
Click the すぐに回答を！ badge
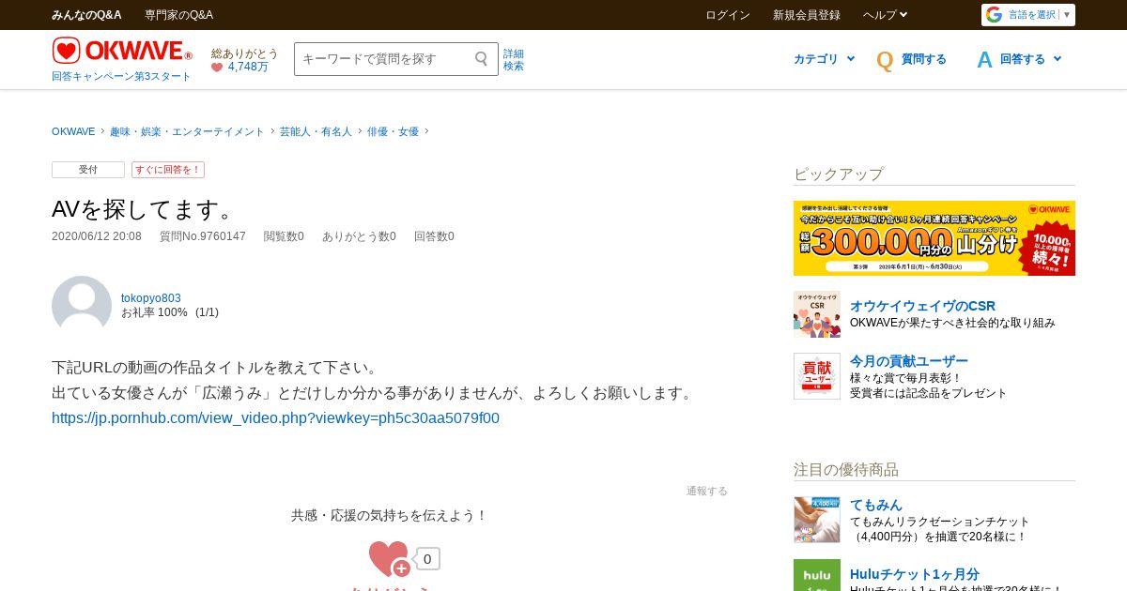[168, 170]
